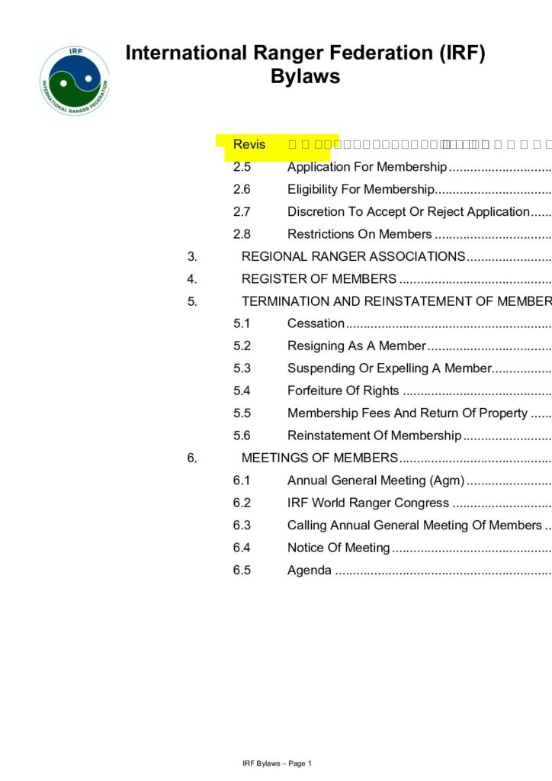Jump to Notice Of Meeting section

click(338, 548)
